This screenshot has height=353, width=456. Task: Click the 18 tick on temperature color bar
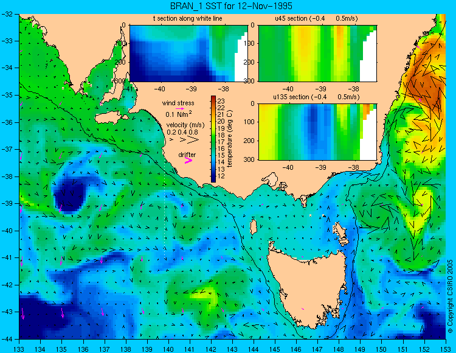[221, 135]
